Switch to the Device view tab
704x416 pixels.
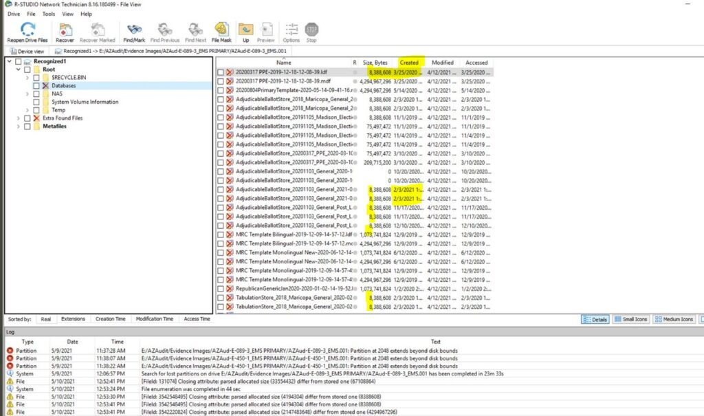27,51
